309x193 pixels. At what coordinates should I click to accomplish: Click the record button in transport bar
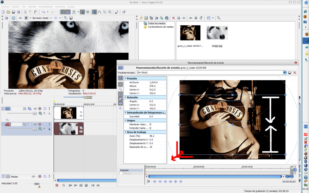point(57,185)
